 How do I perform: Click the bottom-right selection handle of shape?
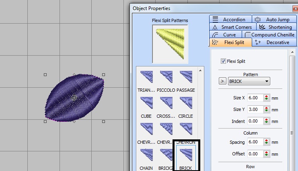coord(104,121)
